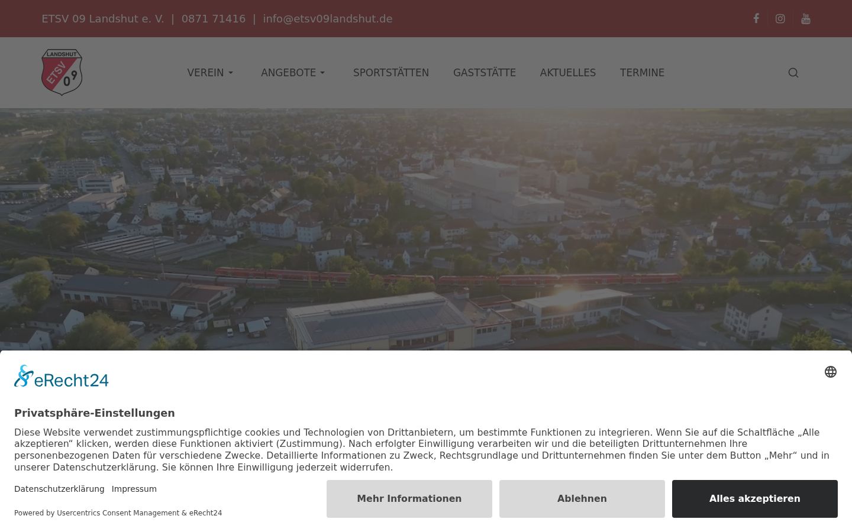Open the Instagram profile icon
The height and width of the screenshot is (532, 852).
coord(780,19)
